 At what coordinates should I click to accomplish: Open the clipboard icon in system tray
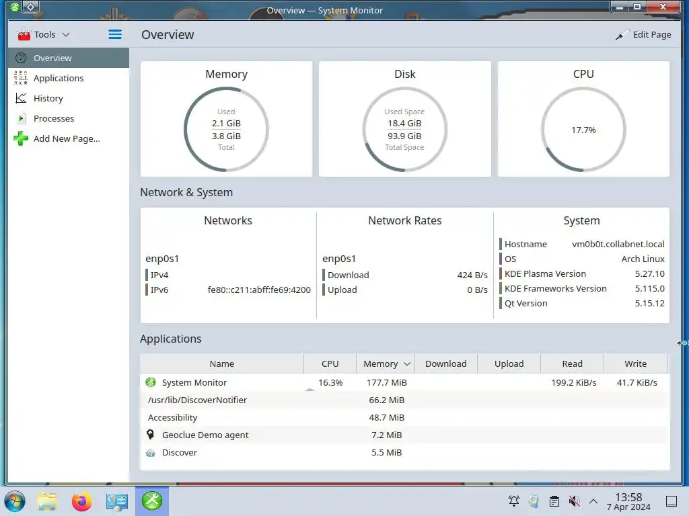(554, 501)
